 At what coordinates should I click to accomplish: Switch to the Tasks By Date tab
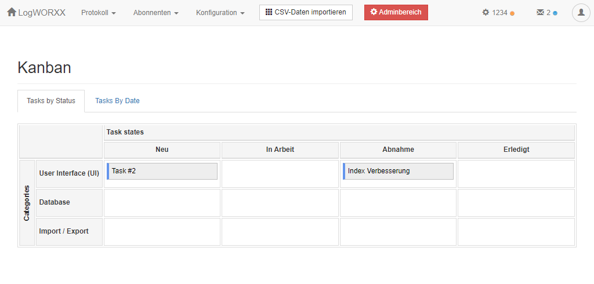pos(117,101)
